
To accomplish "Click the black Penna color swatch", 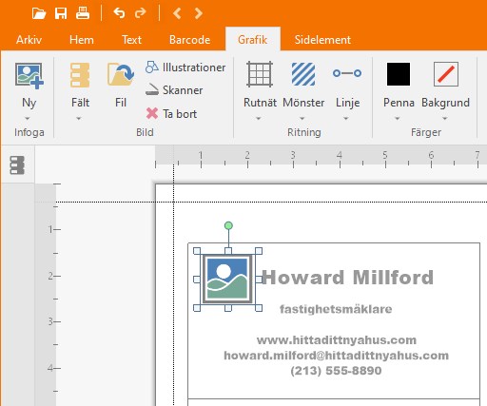I will [399, 74].
